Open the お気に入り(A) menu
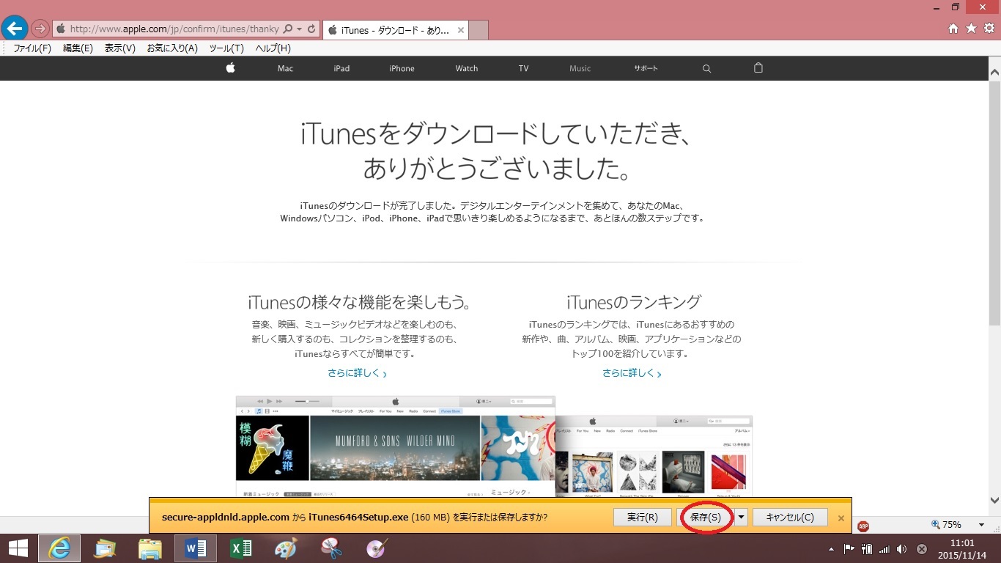This screenshot has height=563, width=1001. coord(172,48)
